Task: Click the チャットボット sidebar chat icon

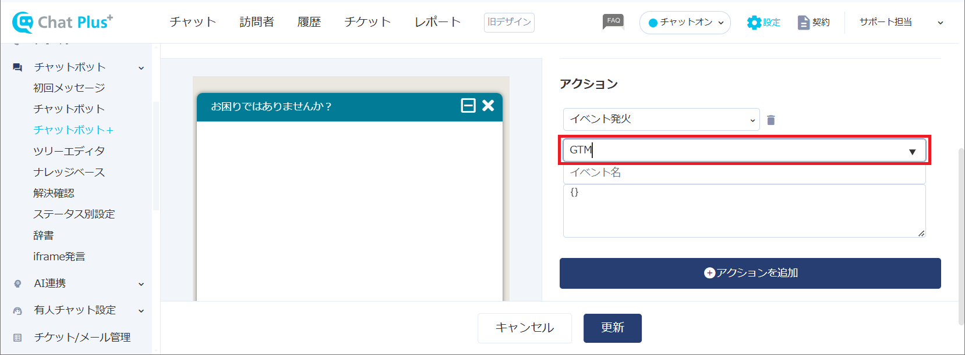Action: pos(17,67)
